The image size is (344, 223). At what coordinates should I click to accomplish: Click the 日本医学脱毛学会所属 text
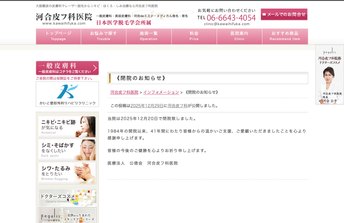124,22
